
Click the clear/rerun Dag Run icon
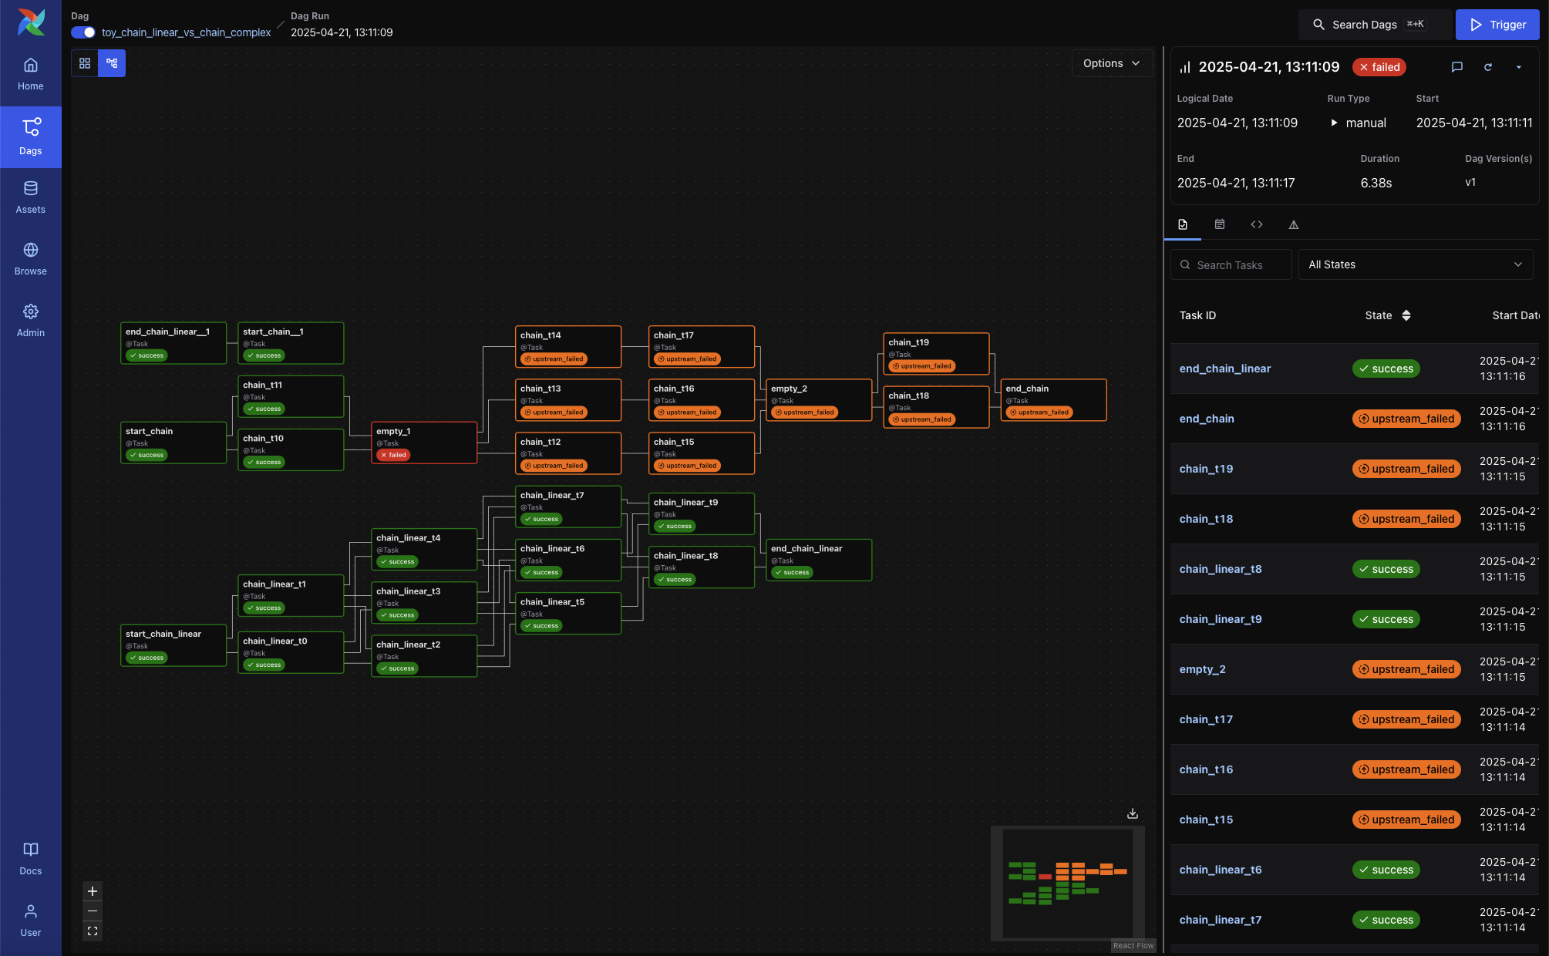(1487, 67)
